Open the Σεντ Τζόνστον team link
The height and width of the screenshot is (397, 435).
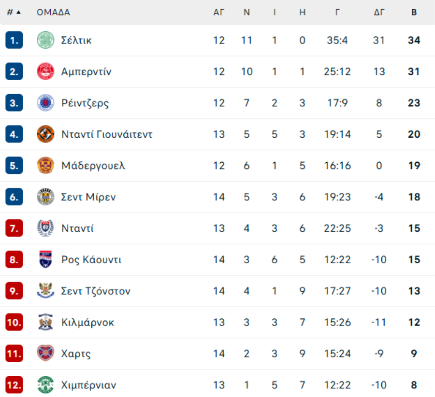tap(96, 291)
